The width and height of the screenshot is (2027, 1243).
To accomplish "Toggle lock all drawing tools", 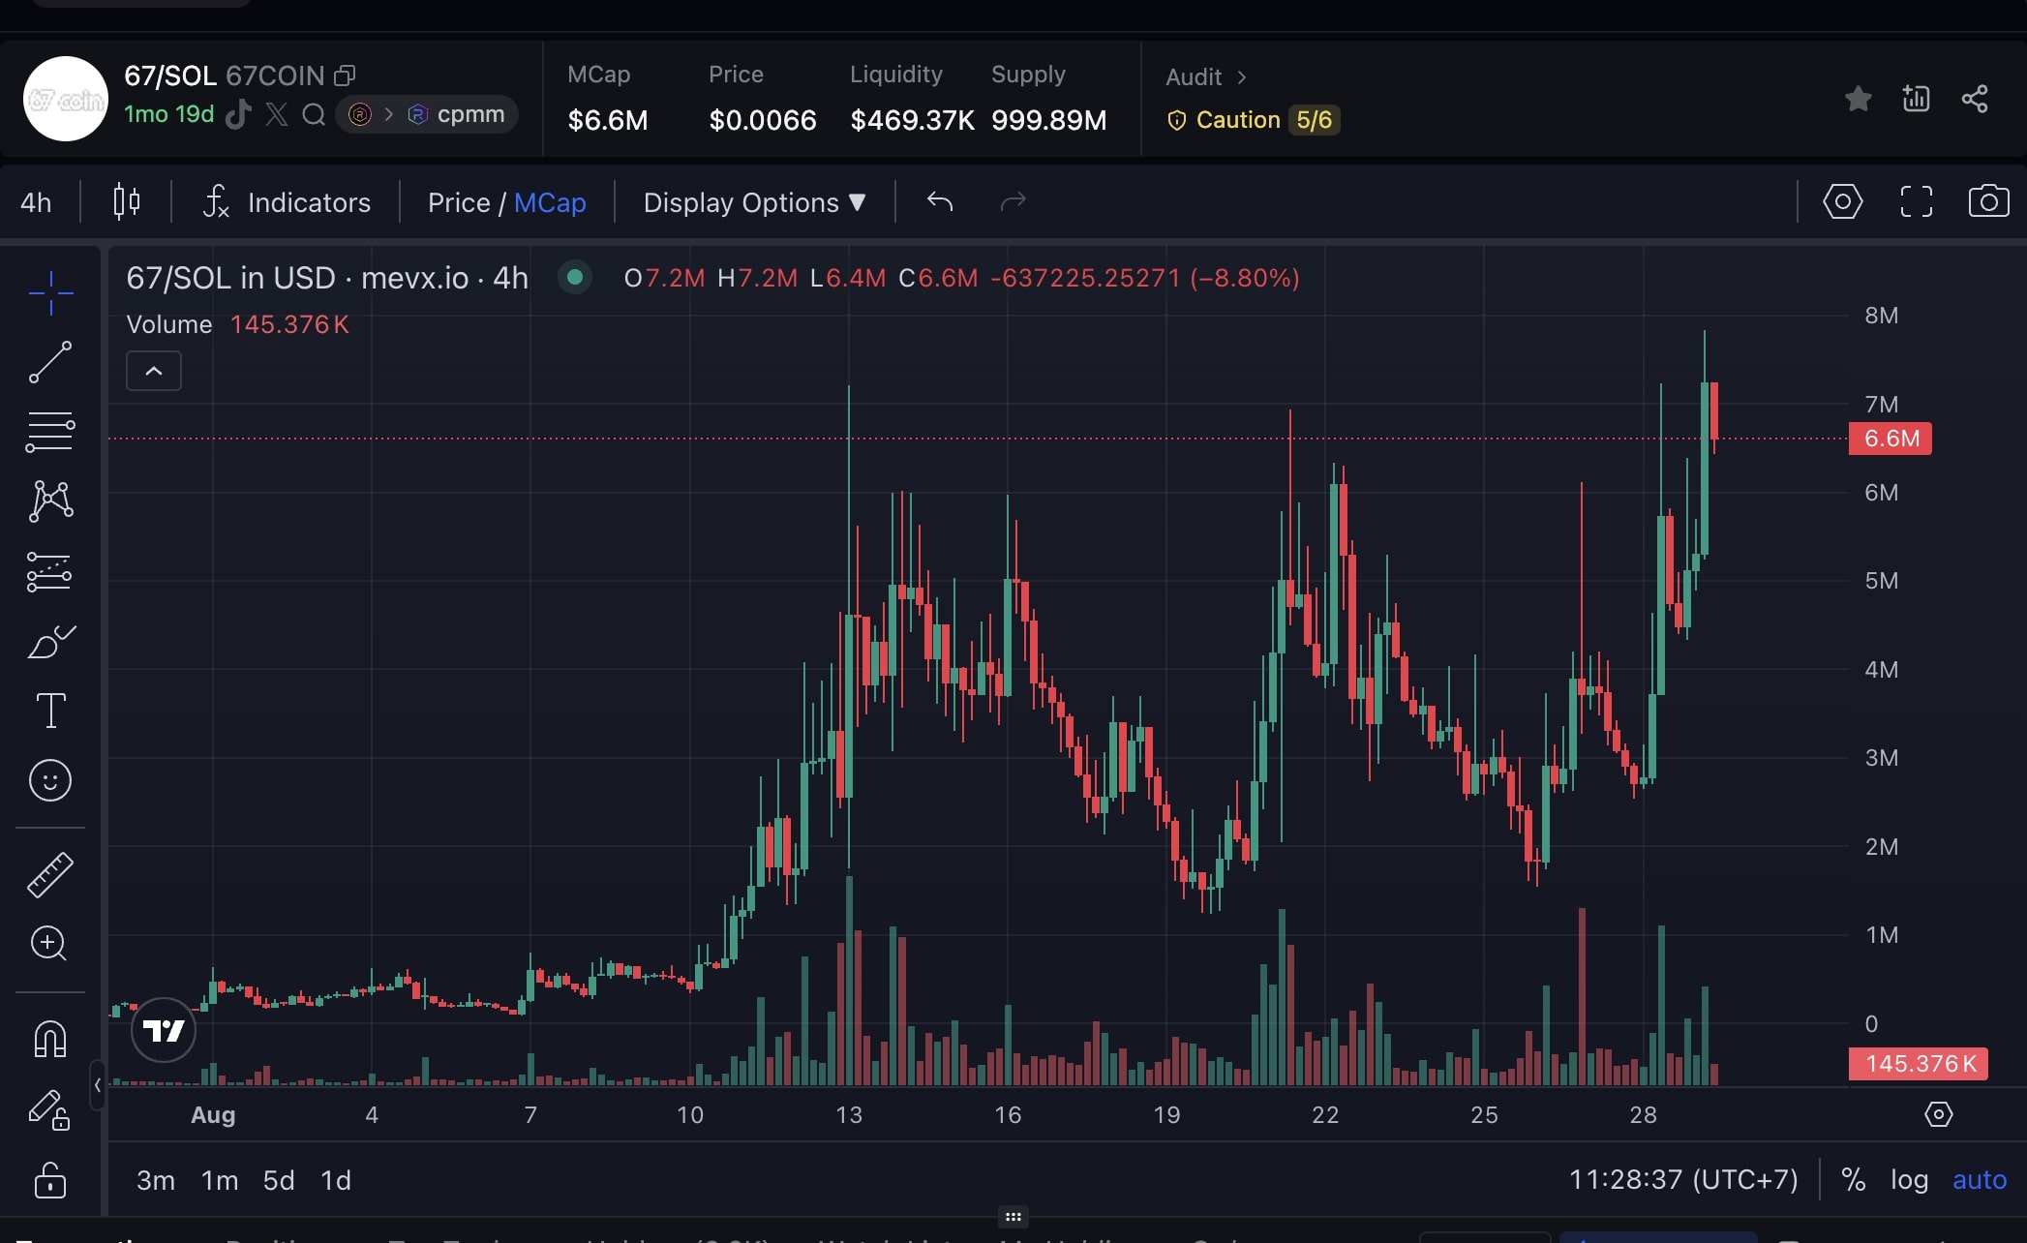I will [x=50, y=1180].
